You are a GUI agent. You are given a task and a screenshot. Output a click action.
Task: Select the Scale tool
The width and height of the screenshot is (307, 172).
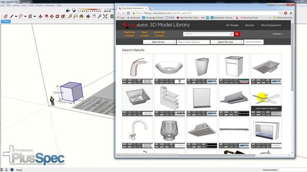(63, 16)
